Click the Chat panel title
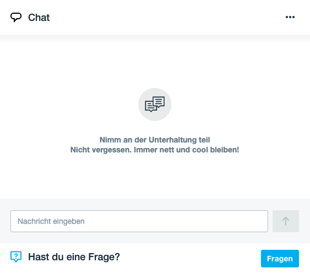This screenshot has width=310, height=274. (x=39, y=18)
